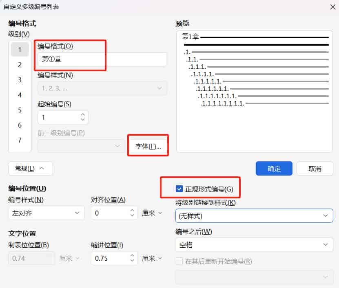This screenshot has width=339, height=288.
Task: Collapse the 常规(L) options section
Action: coord(30,168)
